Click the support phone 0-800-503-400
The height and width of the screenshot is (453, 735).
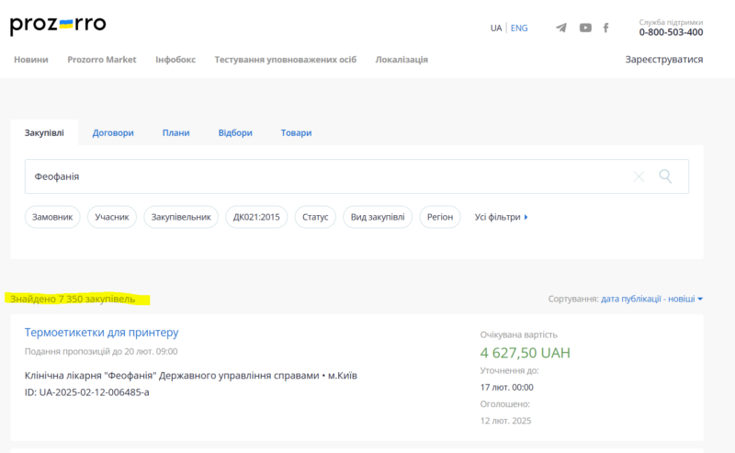(x=671, y=32)
